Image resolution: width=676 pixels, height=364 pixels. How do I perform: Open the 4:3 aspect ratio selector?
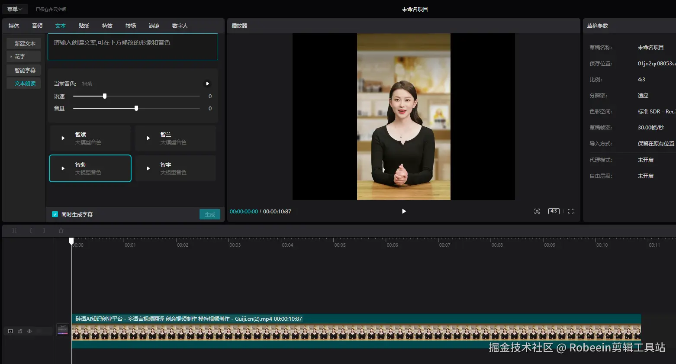(554, 211)
